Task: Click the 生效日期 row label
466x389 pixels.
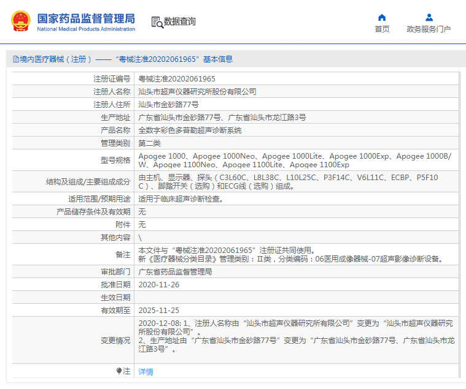Action: tap(115, 297)
